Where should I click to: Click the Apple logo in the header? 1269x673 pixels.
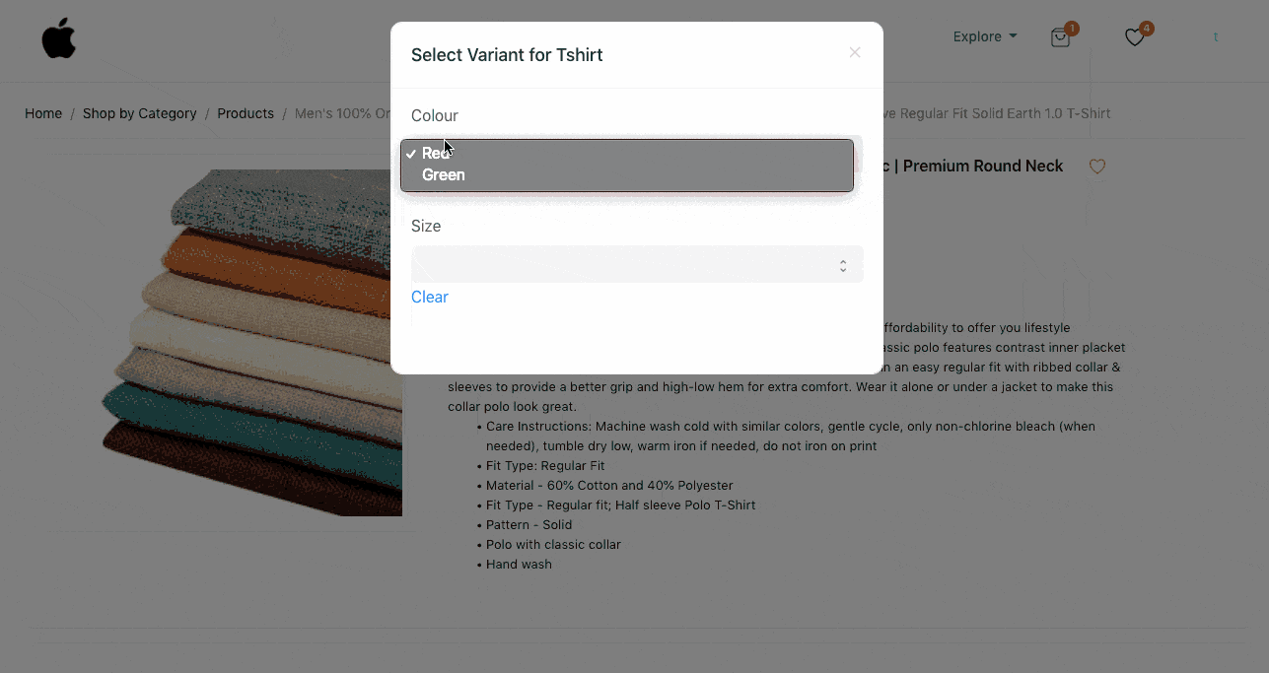pos(58,38)
